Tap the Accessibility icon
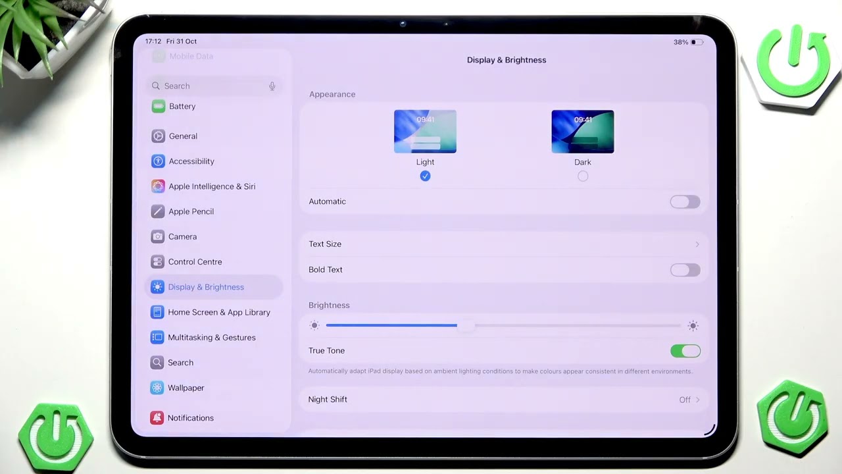This screenshot has height=474, width=842. click(158, 161)
